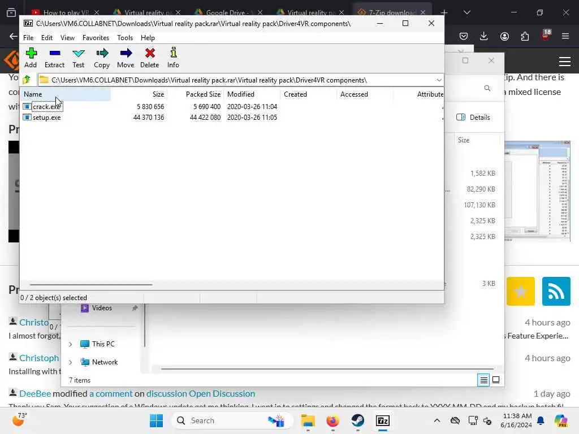Open Firefox extensions puzzle icon
Image resolution: width=579 pixels, height=434 pixels.
(x=525, y=36)
